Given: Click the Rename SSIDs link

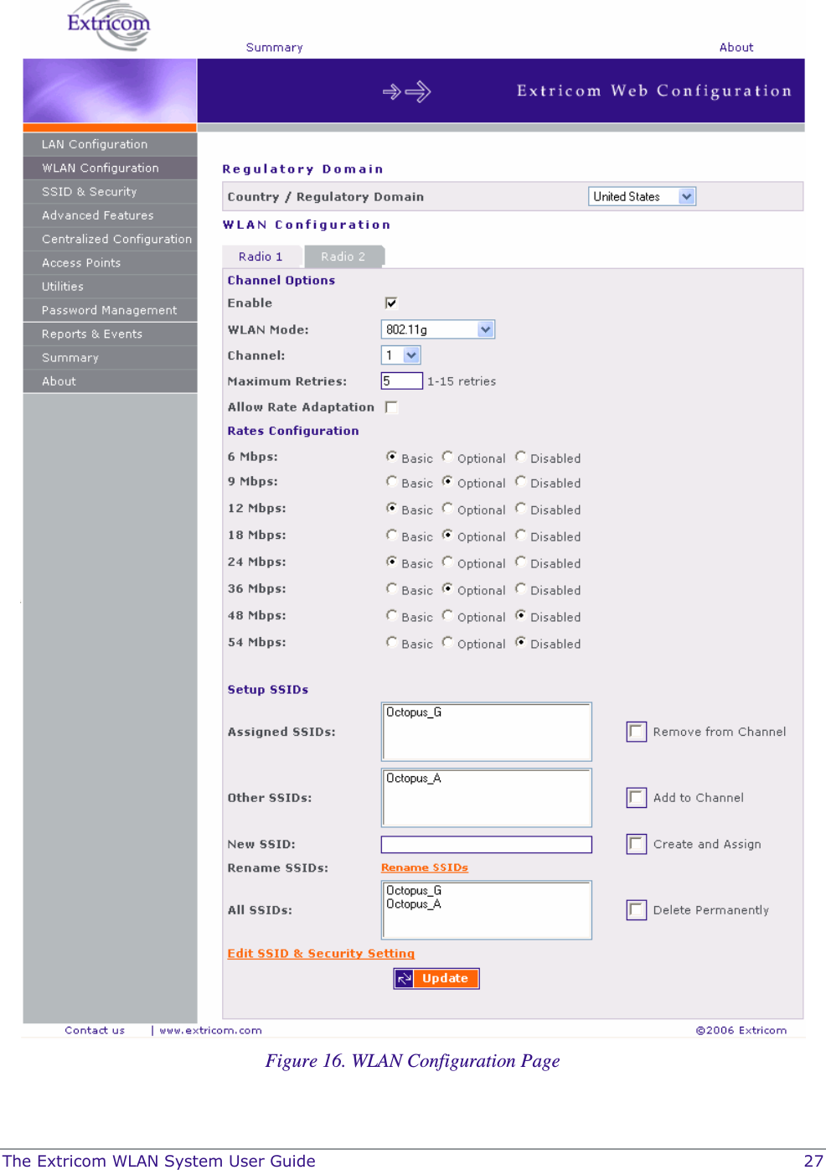Looking at the screenshot, I should (x=425, y=867).
